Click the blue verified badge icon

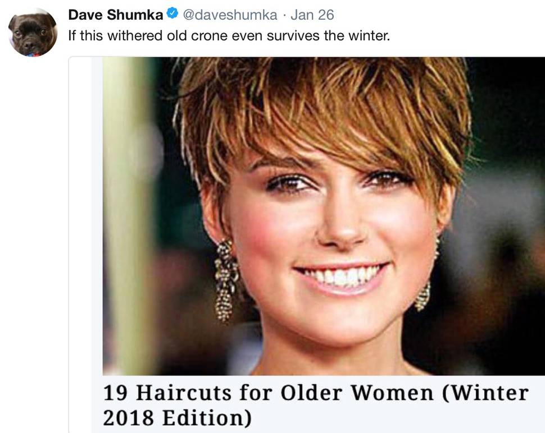click(x=172, y=14)
